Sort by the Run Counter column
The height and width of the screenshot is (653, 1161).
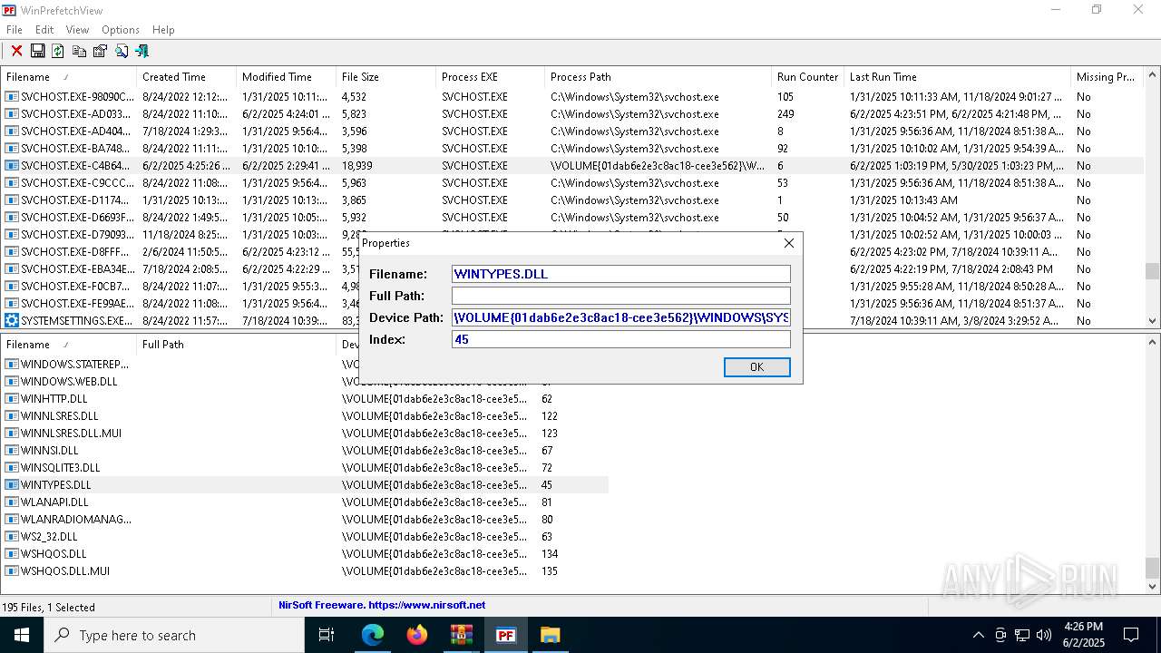807,77
